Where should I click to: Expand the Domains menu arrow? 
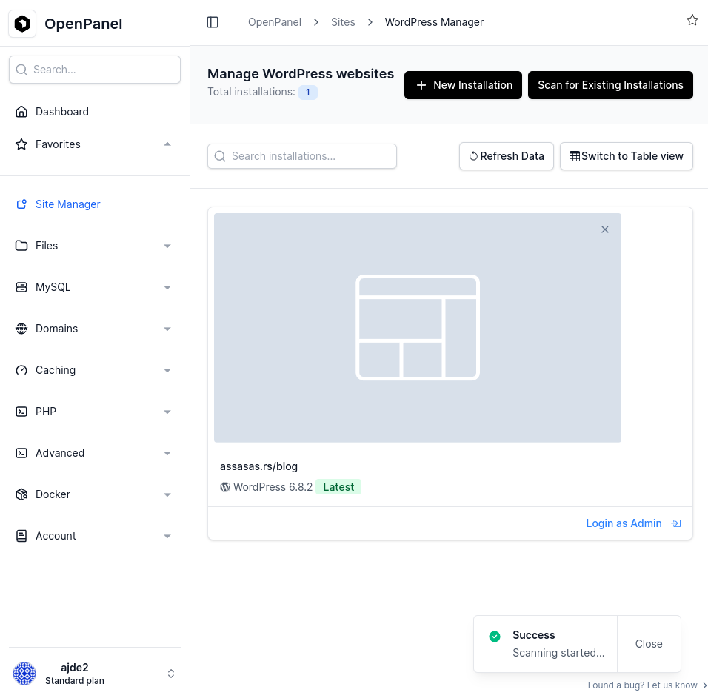pos(167,329)
